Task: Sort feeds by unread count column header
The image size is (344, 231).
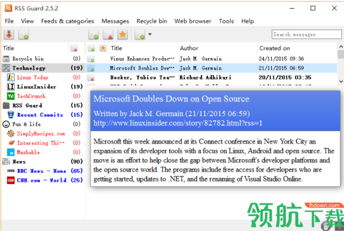Action: coord(77,48)
